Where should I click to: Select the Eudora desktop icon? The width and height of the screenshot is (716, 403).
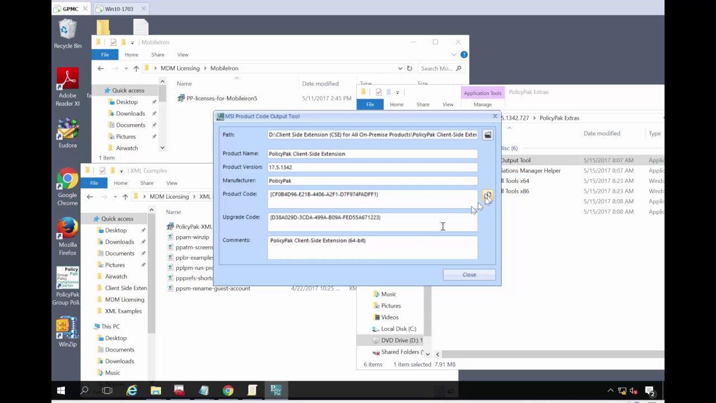[68, 134]
